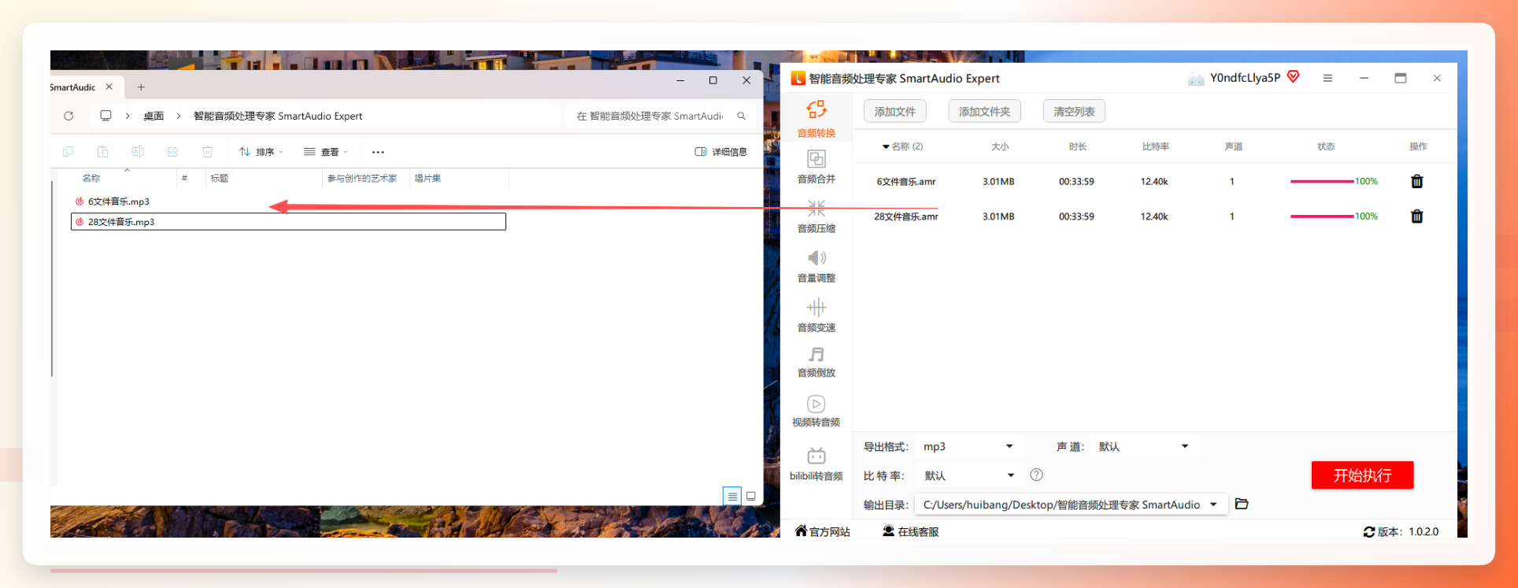1518x588 pixels.
Task: Switch Explorer to details list view icon
Action: 732,496
